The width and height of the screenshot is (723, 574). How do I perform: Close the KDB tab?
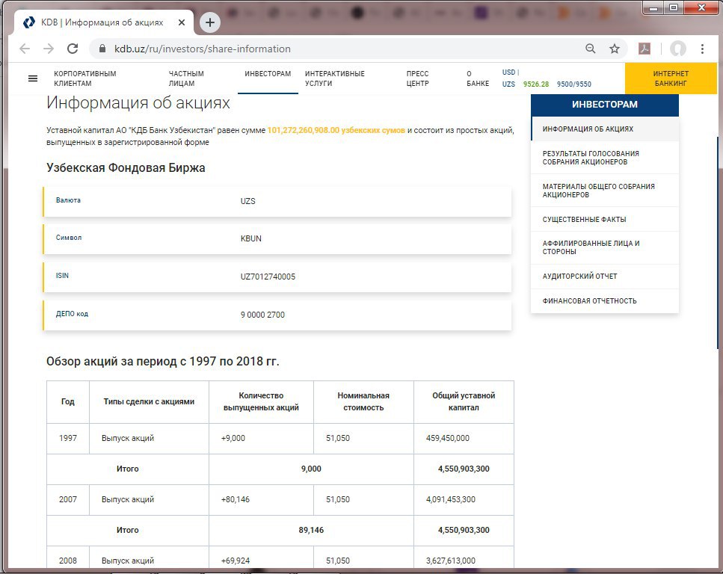tap(182, 22)
